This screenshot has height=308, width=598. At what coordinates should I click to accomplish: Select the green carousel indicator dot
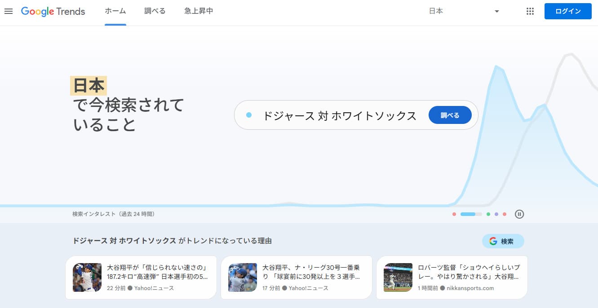[488, 214]
